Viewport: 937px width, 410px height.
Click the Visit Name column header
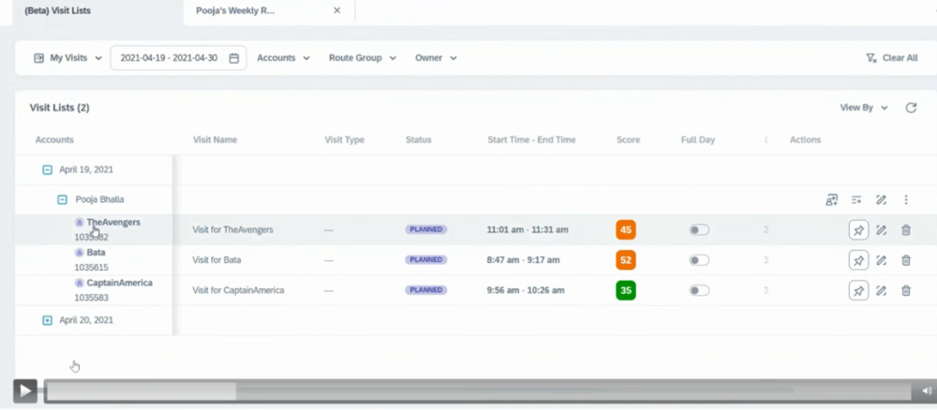pos(216,140)
